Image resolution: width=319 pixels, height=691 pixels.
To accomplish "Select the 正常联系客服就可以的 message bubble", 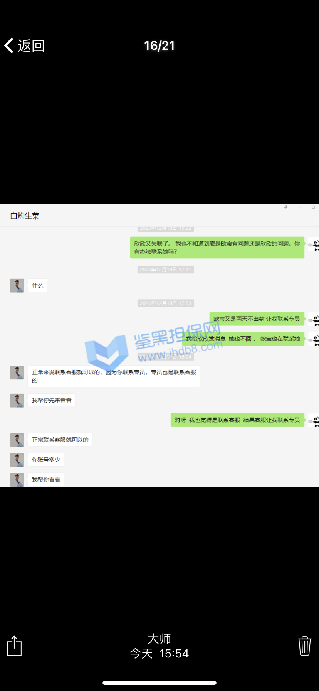I will (x=60, y=440).
